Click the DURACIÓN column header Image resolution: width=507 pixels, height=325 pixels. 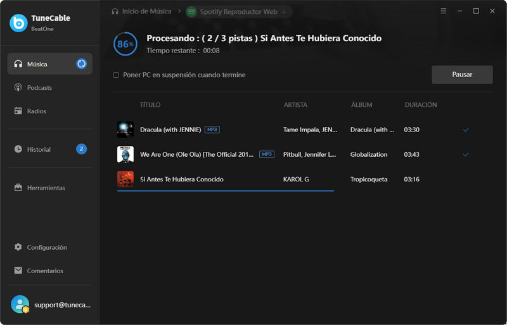421,105
